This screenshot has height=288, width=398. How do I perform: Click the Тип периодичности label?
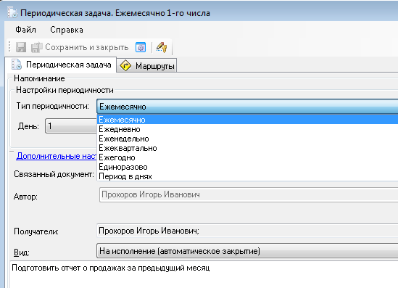53,106
